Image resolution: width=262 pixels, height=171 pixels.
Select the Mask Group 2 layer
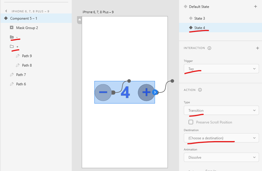36,28
